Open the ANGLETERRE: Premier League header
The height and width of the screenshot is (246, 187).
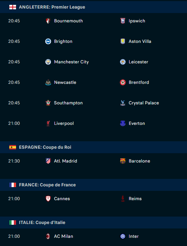pos(93,7)
